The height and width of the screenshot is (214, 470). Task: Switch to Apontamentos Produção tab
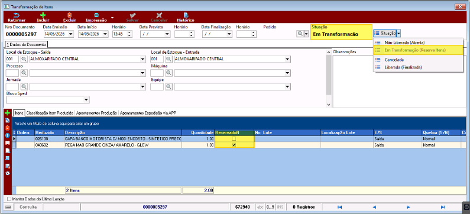coord(96,114)
